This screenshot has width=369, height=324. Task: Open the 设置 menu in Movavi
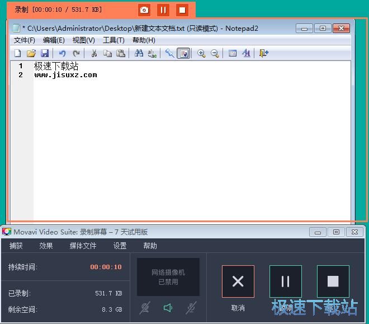pos(120,246)
